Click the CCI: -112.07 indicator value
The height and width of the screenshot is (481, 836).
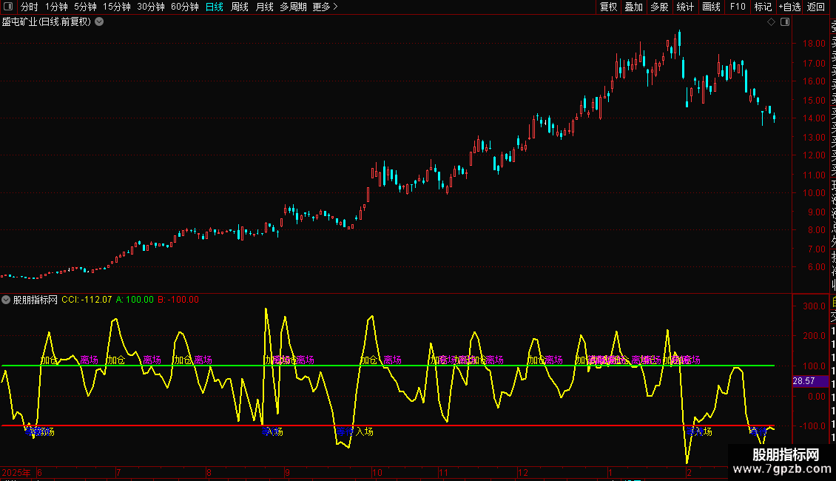pyautogui.click(x=87, y=300)
